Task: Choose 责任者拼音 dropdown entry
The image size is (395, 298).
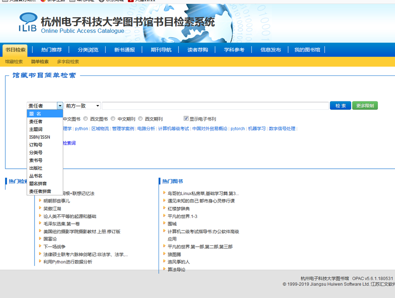Action: pos(45,191)
